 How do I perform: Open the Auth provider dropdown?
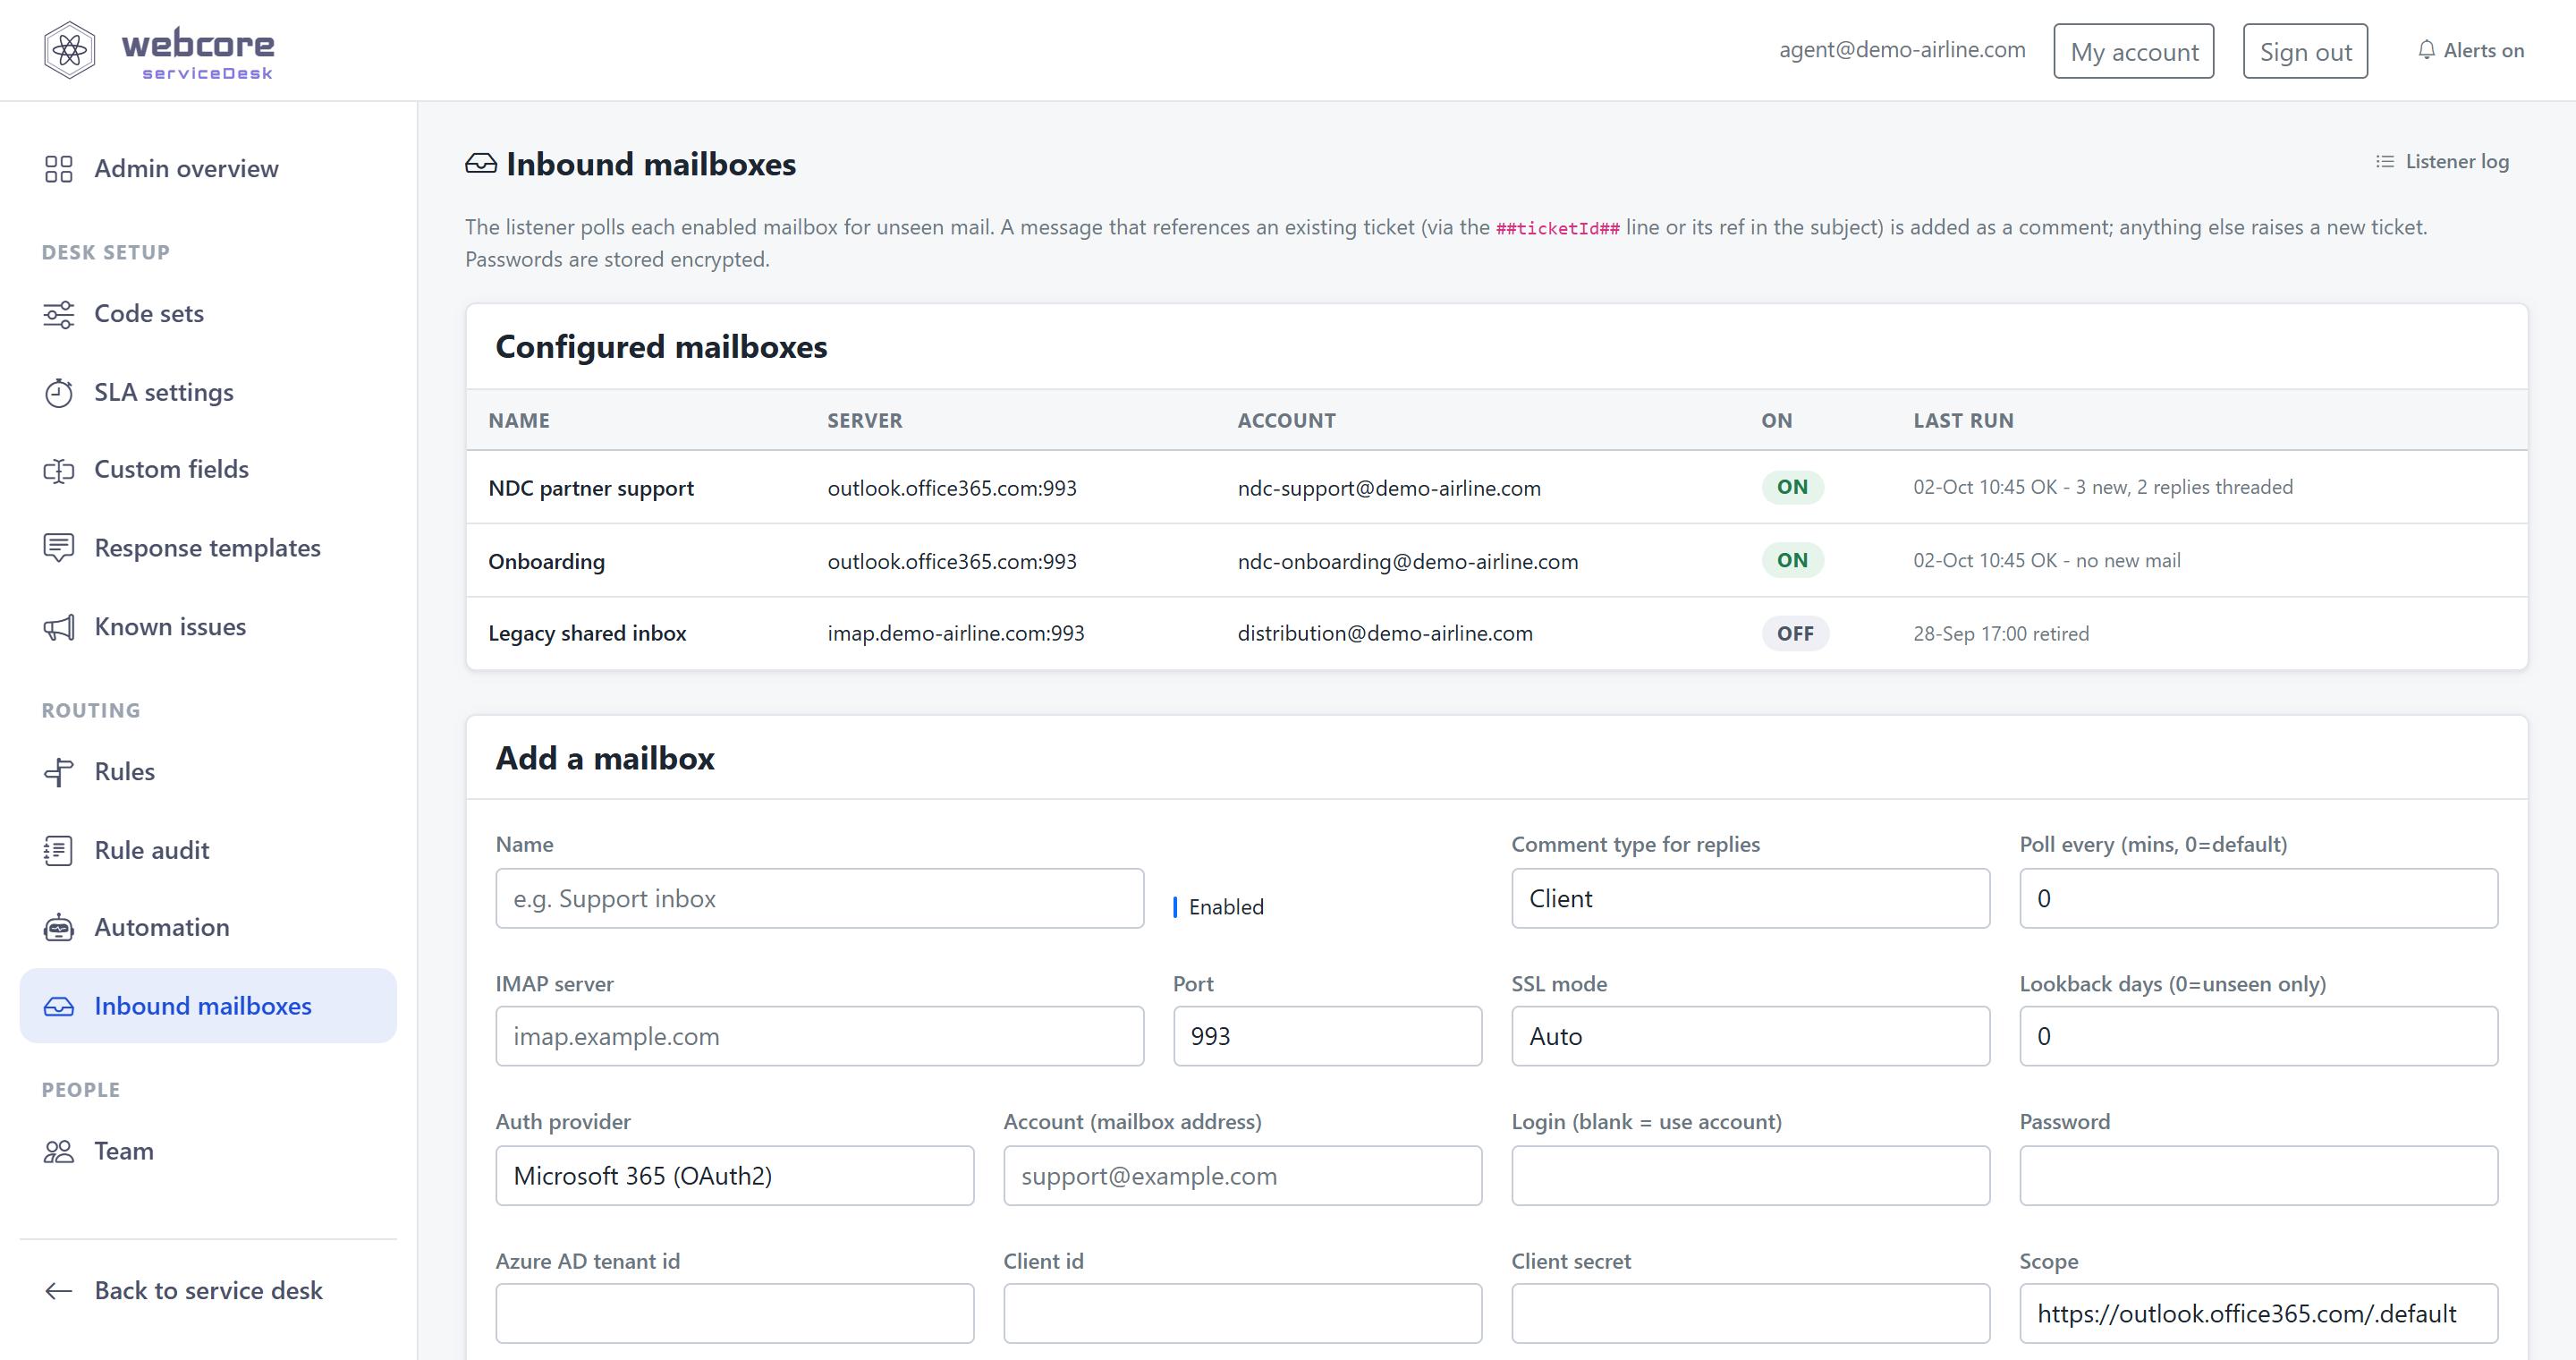tap(734, 1176)
